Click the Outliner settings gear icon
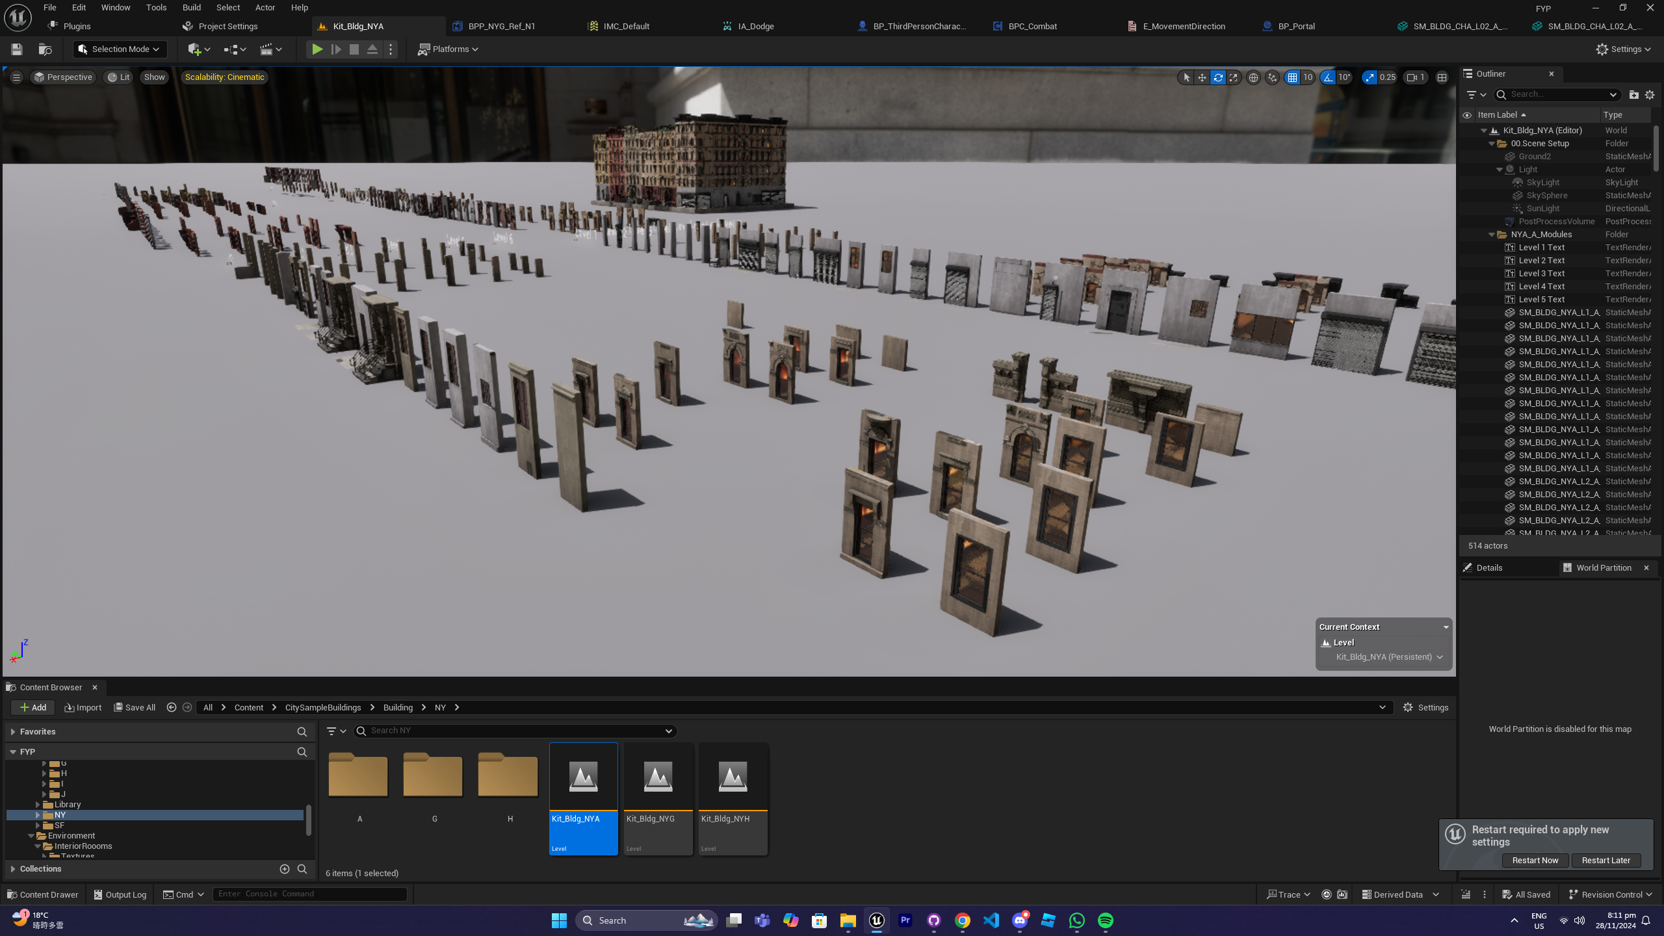This screenshot has width=1664, height=936. [1650, 95]
